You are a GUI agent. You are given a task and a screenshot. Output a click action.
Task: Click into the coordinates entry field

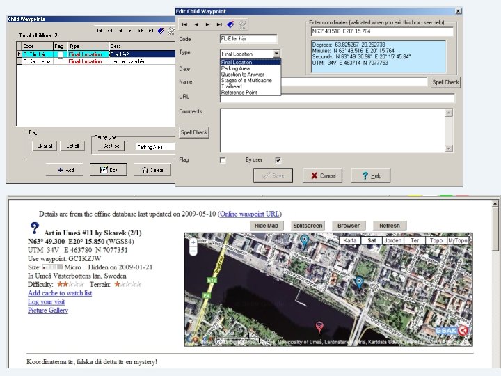coord(382,31)
